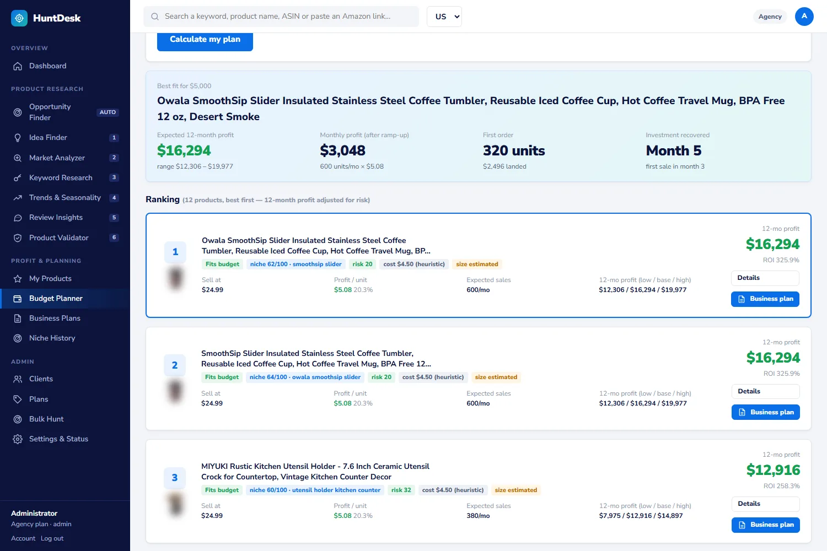
Task: Focus the keyword or ASIN search field
Action: 281,17
